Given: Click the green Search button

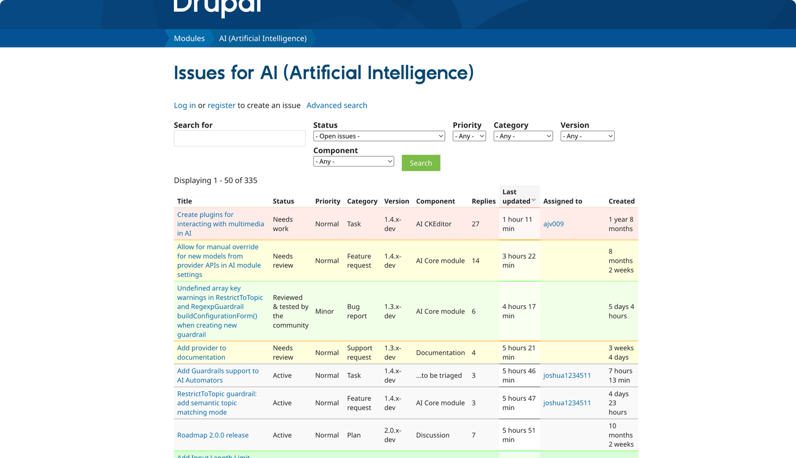Looking at the screenshot, I should (x=421, y=163).
